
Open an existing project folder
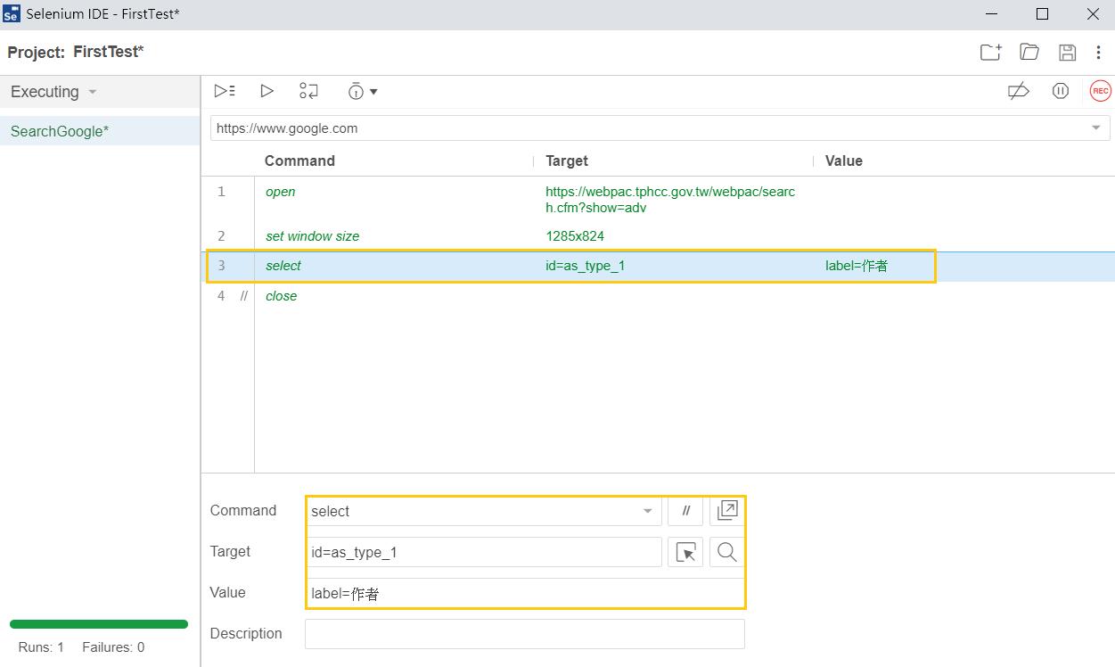click(1029, 52)
